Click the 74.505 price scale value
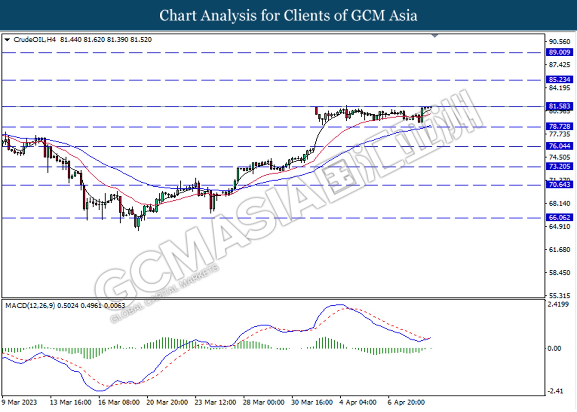The height and width of the screenshot is (412, 577). point(559,157)
